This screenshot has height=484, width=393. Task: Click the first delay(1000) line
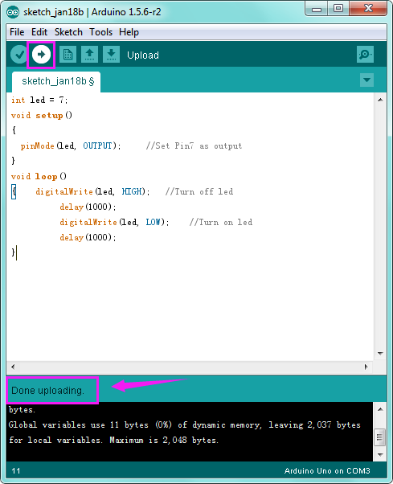tap(88, 207)
